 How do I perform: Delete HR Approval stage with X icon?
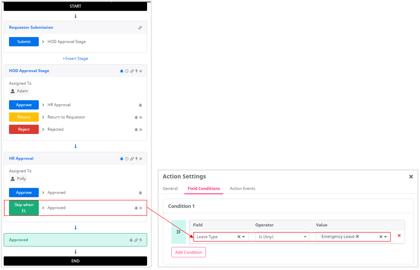(x=141, y=159)
